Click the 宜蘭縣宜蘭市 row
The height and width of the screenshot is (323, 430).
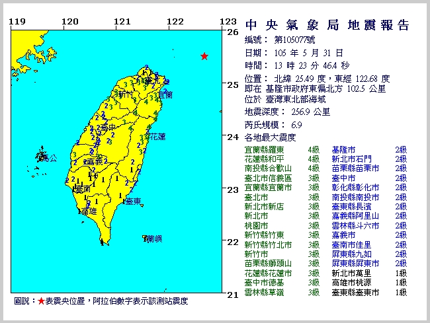(x=282, y=188)
